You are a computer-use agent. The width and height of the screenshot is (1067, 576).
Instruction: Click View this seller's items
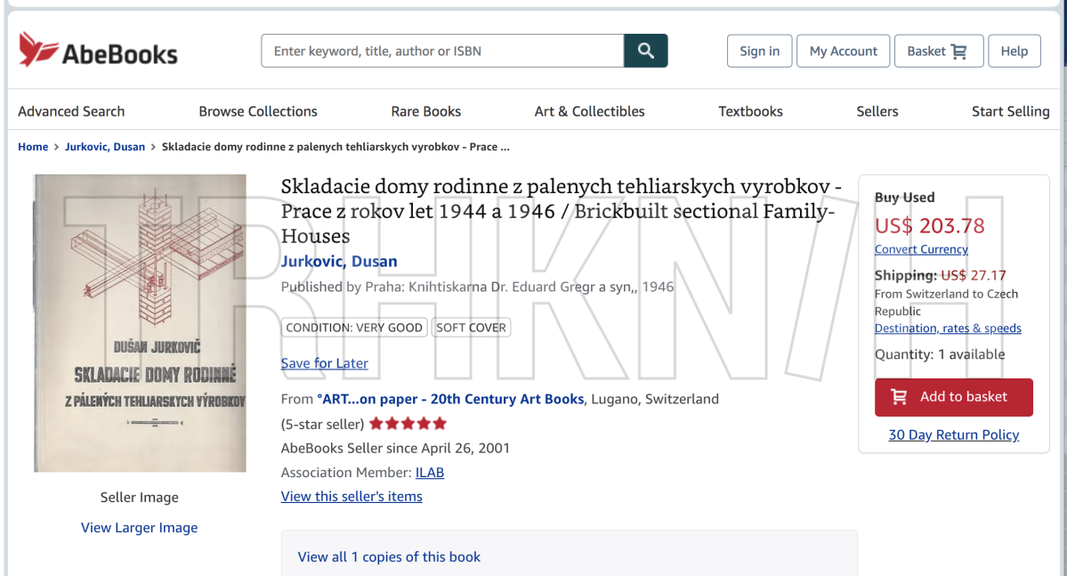tap(352, 497)
